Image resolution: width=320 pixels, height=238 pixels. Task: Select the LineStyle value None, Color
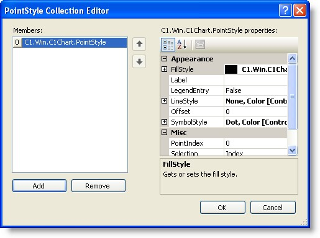255,101
